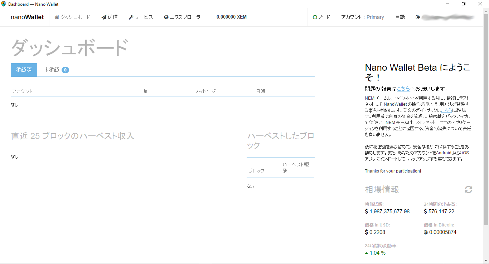Click the unconfirmed count badge 0
Viewport: 489px width, 264px height.
tap(65, 70)
